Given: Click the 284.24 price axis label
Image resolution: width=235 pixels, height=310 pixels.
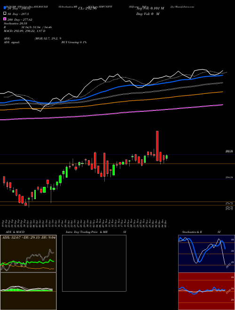Looking at the screenshot, I should (230, 178).
